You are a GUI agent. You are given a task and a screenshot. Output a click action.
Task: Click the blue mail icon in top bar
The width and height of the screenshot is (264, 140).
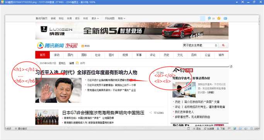(225, 18)
